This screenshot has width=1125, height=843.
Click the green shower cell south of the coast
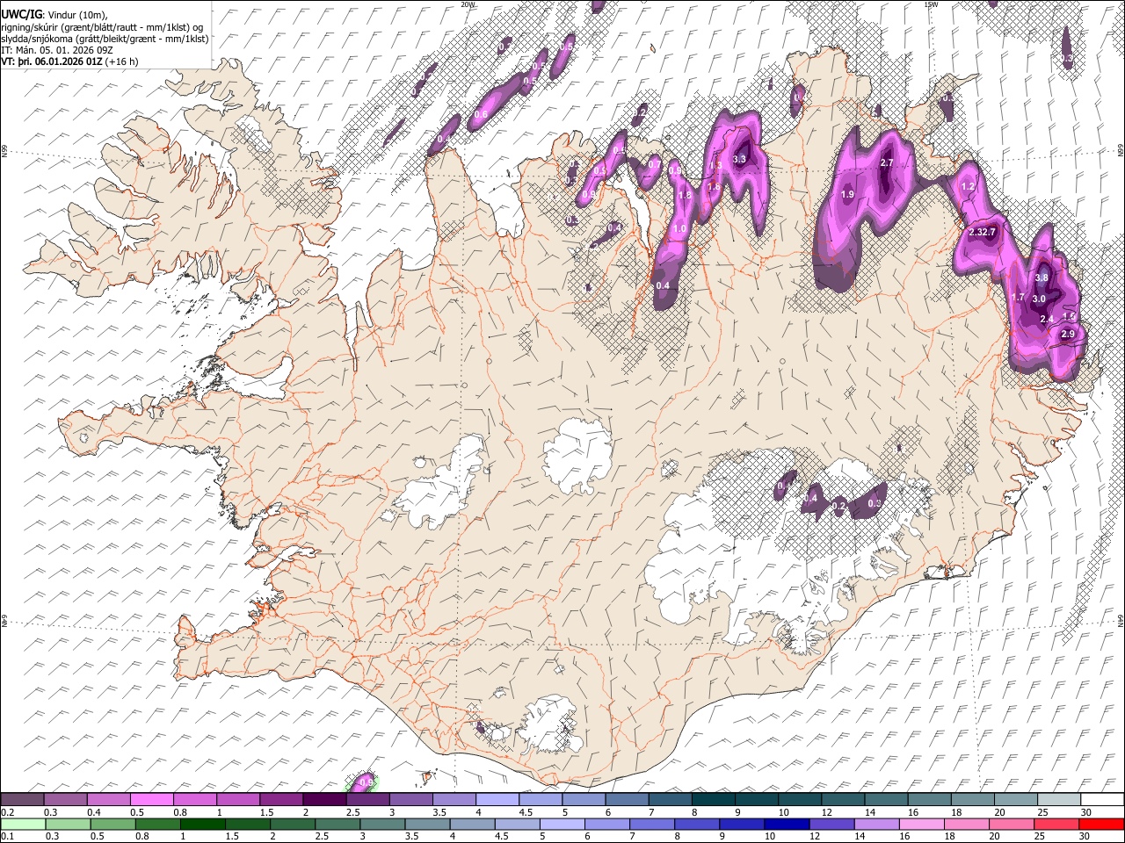point(364,782)
